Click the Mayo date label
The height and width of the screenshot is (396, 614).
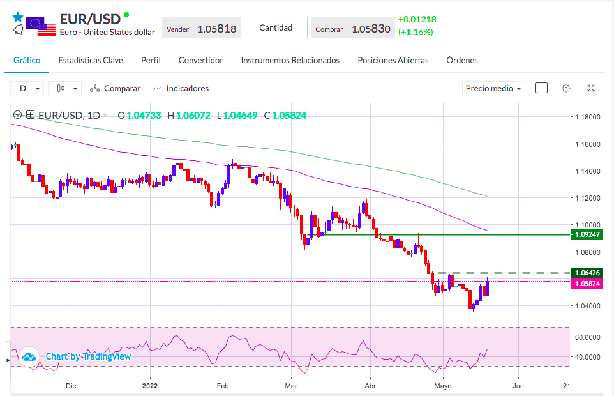coord(443,386)
